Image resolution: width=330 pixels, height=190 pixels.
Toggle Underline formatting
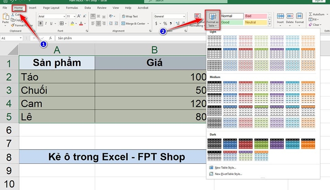point(51,23)
